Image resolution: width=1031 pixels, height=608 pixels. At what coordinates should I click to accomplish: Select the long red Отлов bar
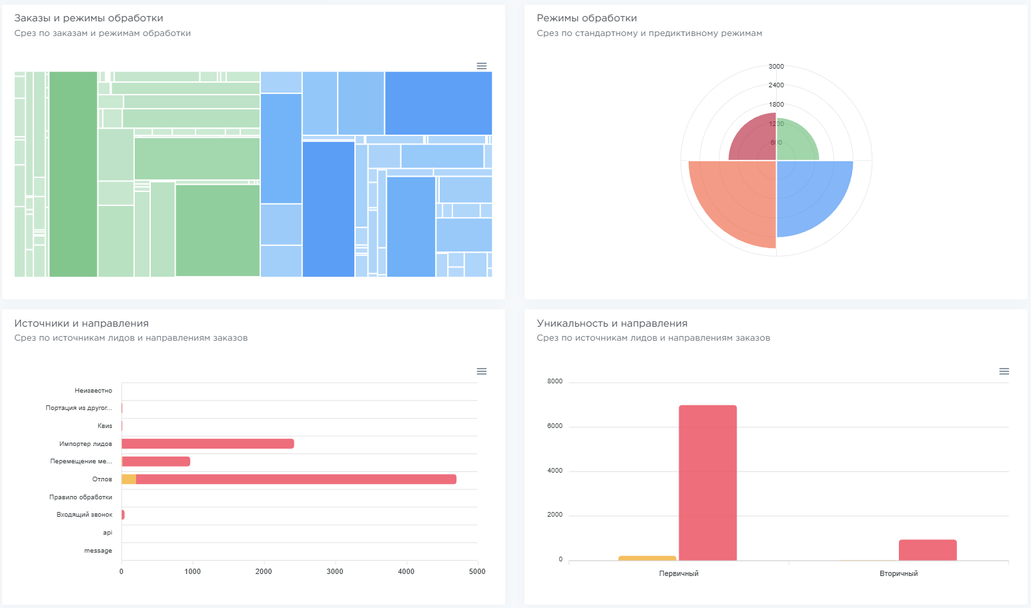coord(296,479)
